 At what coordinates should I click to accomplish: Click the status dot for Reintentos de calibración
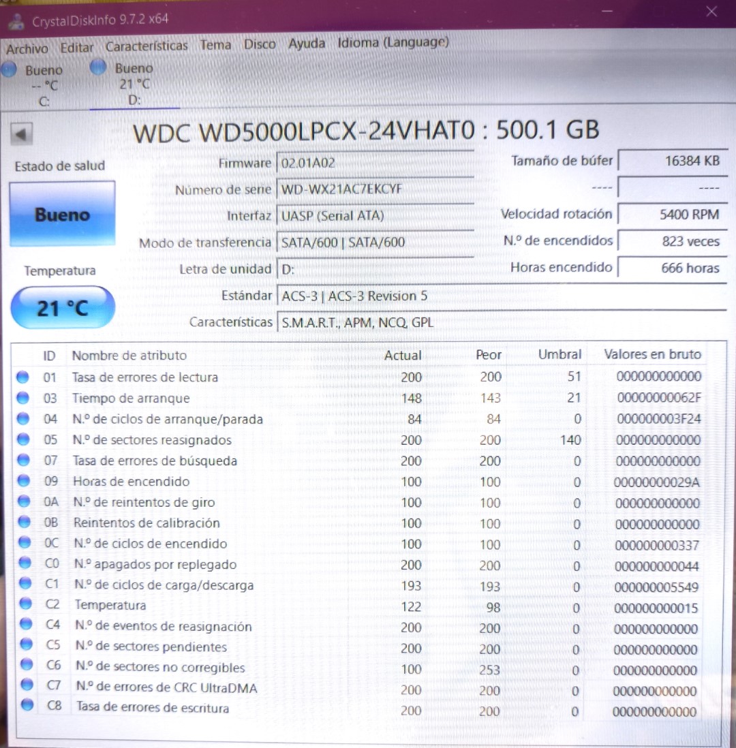[25, 523]
